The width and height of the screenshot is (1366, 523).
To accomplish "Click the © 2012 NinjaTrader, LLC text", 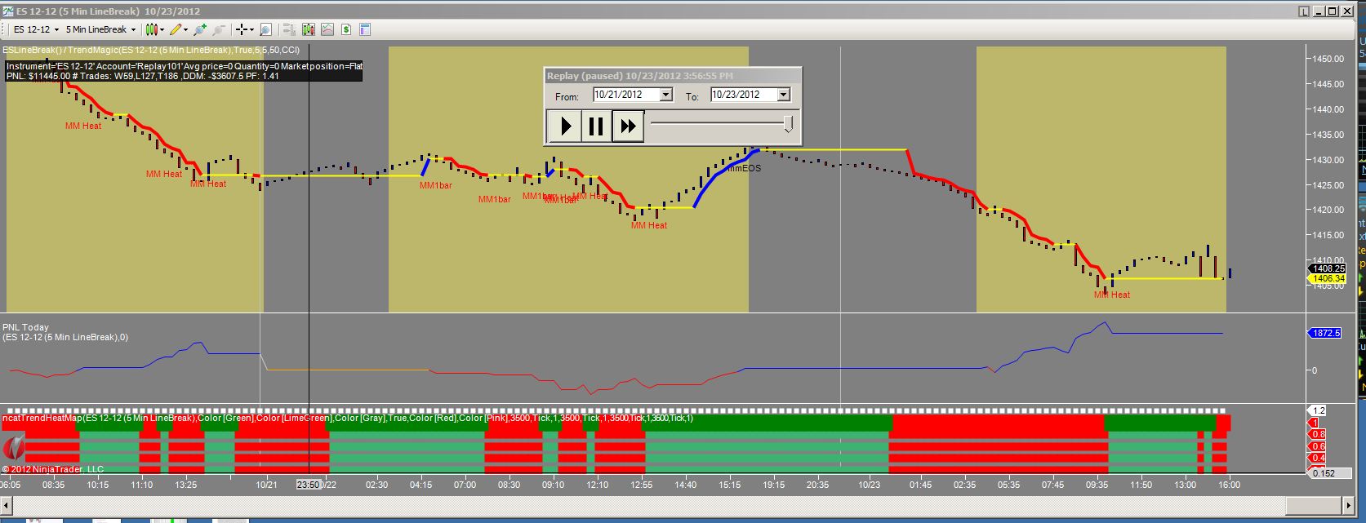I will click(53, 469).
